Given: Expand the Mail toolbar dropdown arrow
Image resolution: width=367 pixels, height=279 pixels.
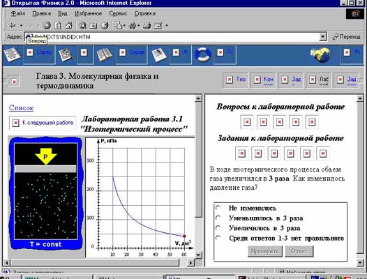Looking at the screenshot, I should pos(124,25).
